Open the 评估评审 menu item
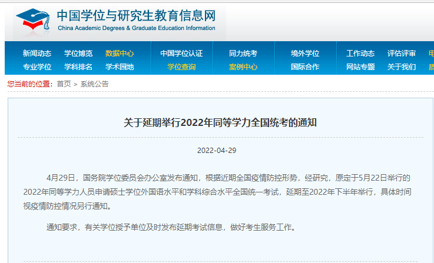Viewport: 434px width, 263px height. pos(402,54)
